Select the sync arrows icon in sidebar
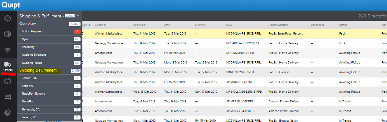 tap(8, 81)
